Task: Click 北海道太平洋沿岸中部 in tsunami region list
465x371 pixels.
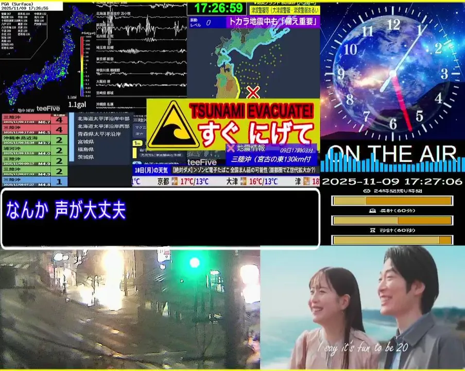Action: click(104, 119)
